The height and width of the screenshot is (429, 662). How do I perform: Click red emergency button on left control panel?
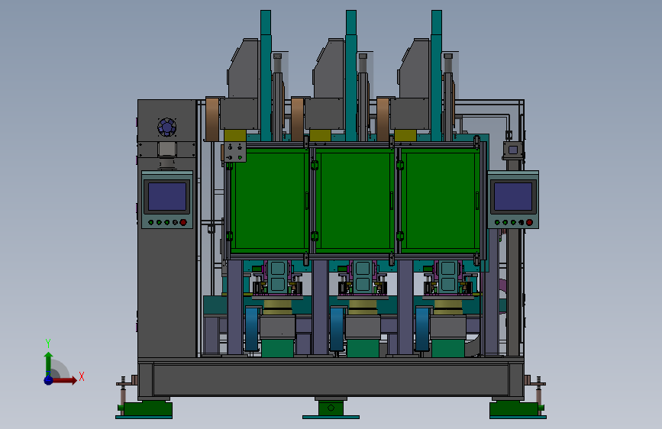coord(183,222)
